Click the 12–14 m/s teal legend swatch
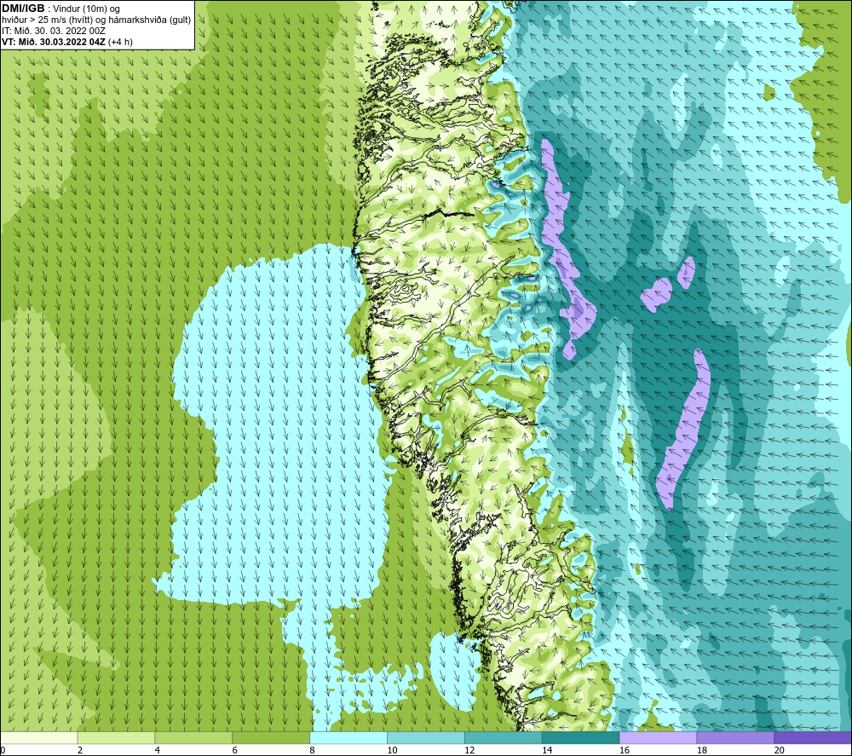Screen dimensions: 852x756 click(504, 738)
